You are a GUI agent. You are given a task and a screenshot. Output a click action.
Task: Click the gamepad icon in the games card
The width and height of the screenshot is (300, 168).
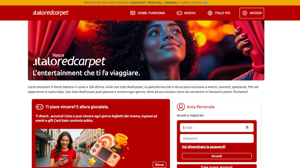tap(40, 107)
